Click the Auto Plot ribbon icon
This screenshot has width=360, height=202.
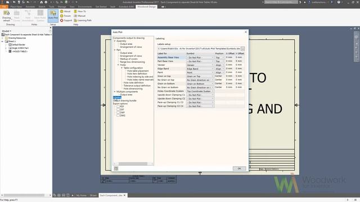pos(53,15)
